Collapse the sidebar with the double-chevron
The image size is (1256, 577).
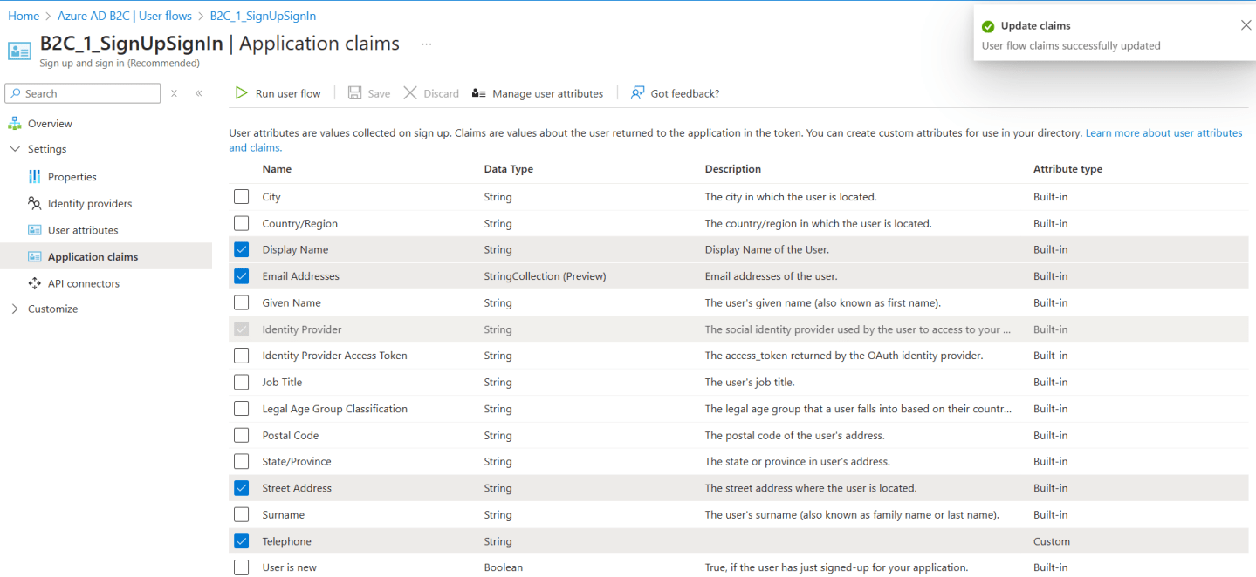click(x=198, y=93)
